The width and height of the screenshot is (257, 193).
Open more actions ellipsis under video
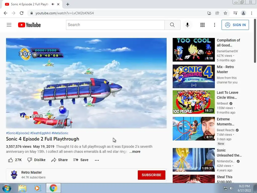coord(97,160)
